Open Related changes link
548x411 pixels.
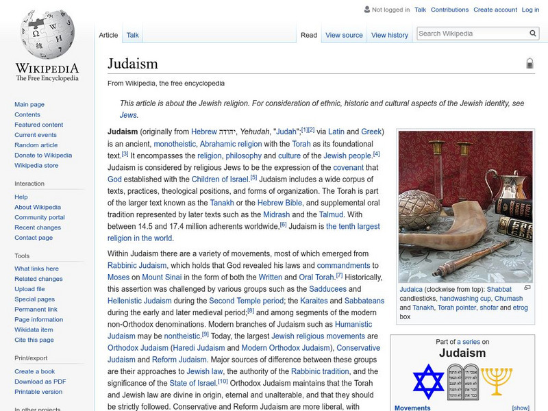pos(38,279)
